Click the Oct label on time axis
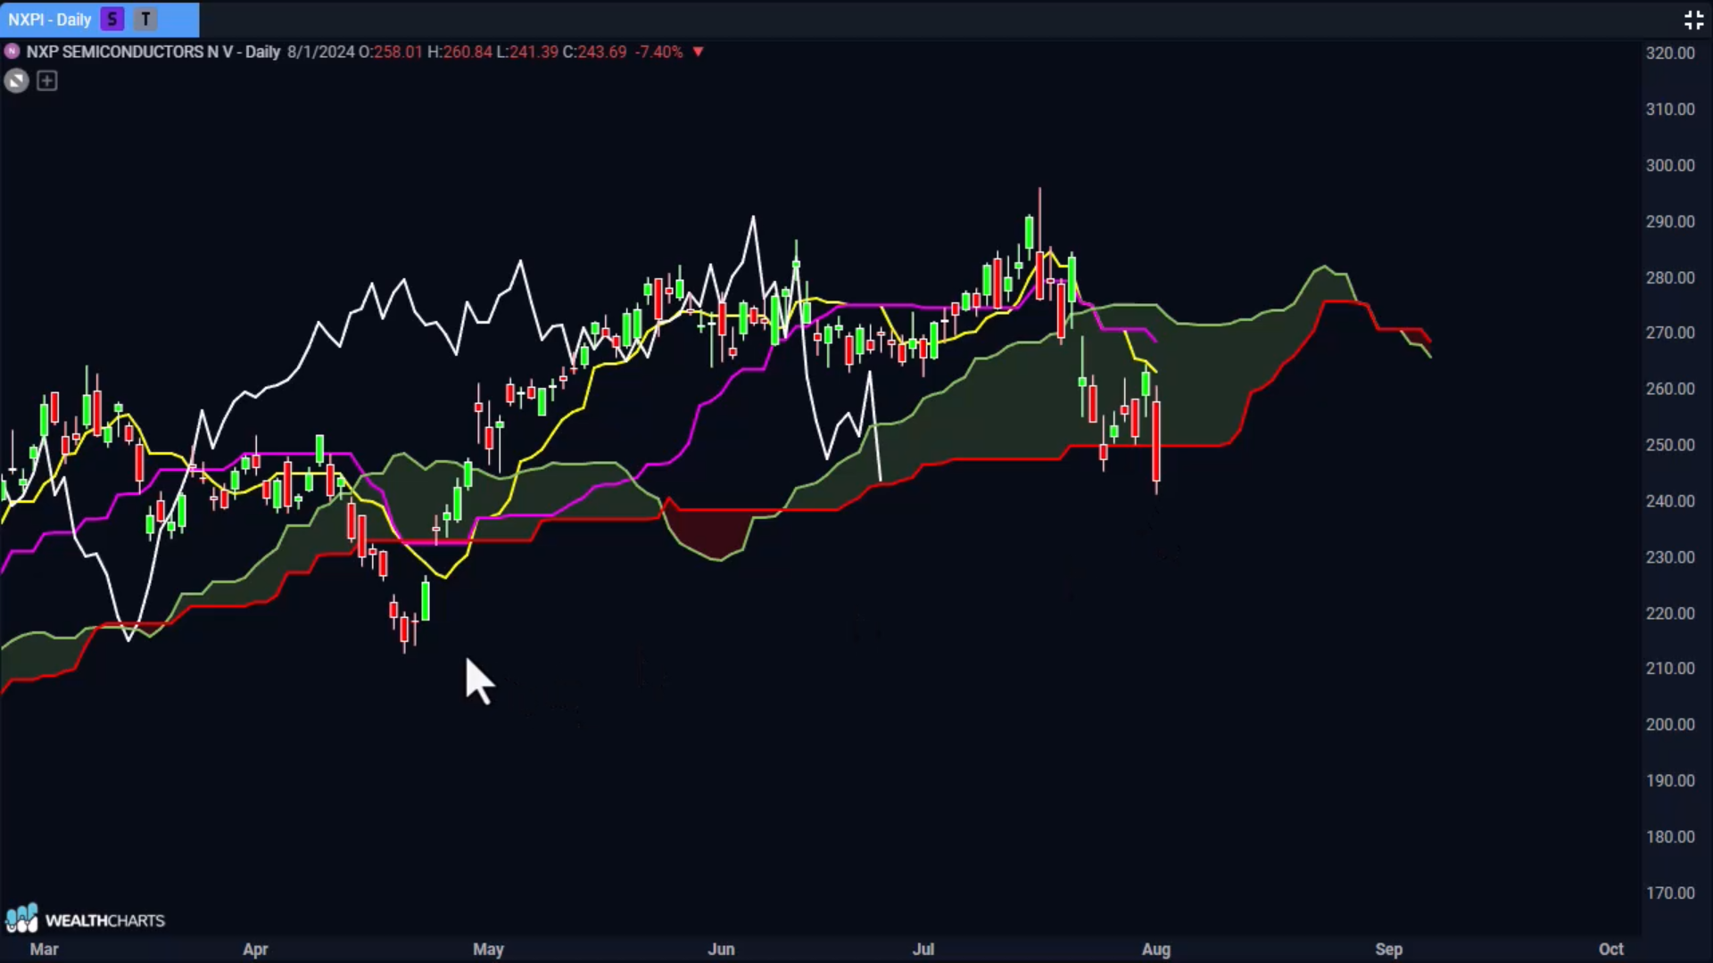This screenshot has height=963, width=1713. tap(1610, 949)
